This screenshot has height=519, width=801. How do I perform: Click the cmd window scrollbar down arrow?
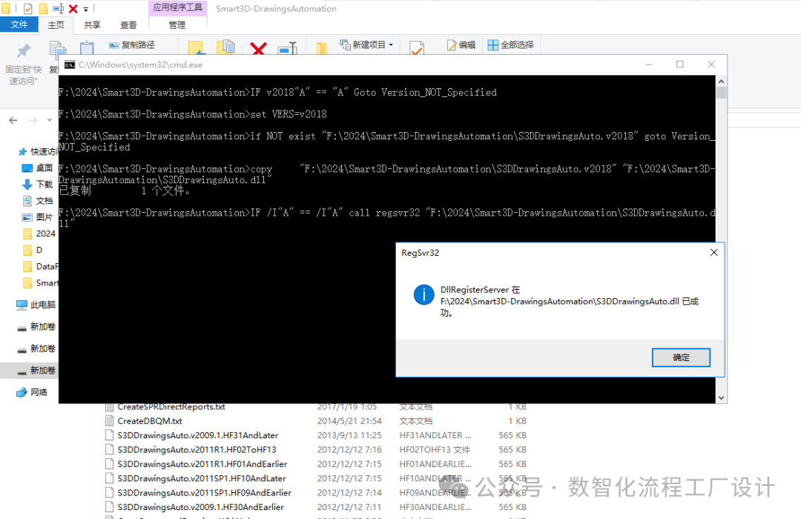(x=722, y=397)
